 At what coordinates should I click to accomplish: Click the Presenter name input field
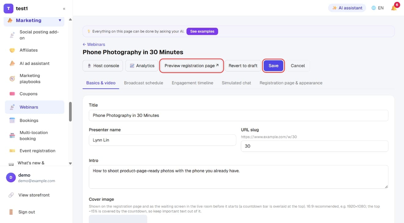[x=162, y=140]
